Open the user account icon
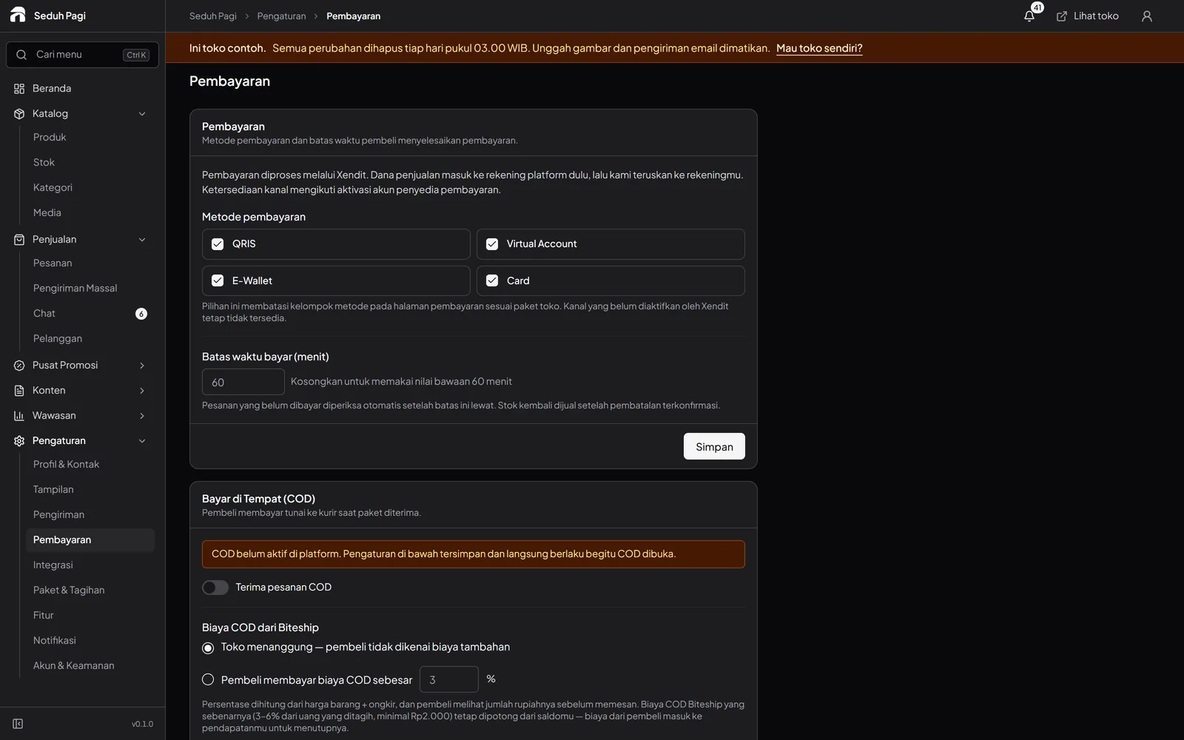This screenshot has width=1184, height=740. pyautogui.click(x=1147, y=16)
